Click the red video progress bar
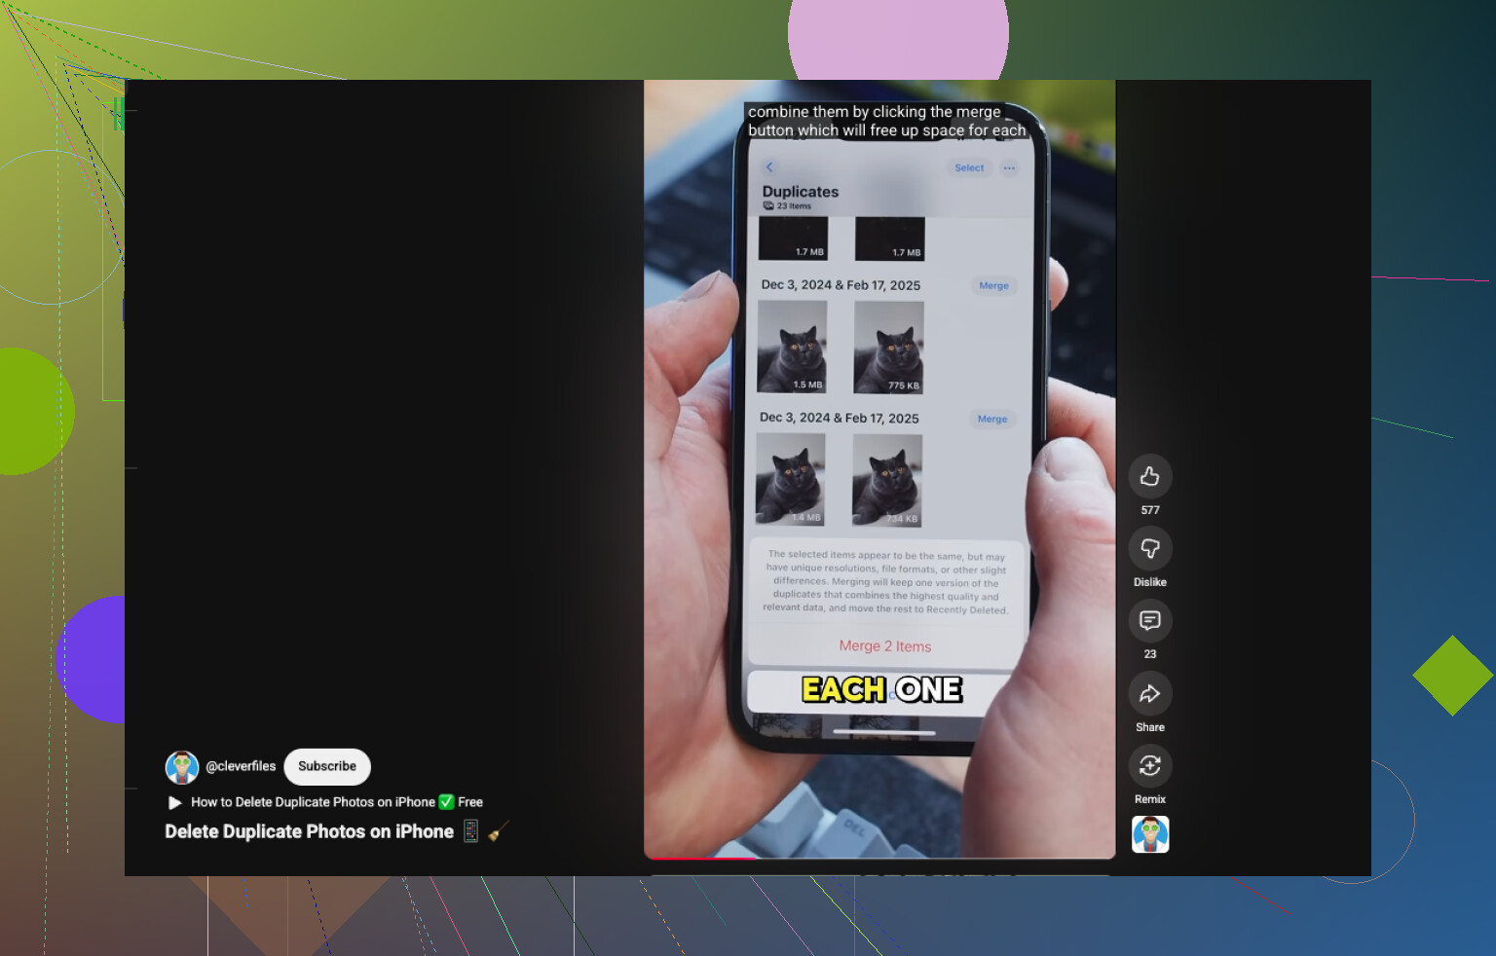This screenshot has height=956, width=1496. tap(702, 858)
